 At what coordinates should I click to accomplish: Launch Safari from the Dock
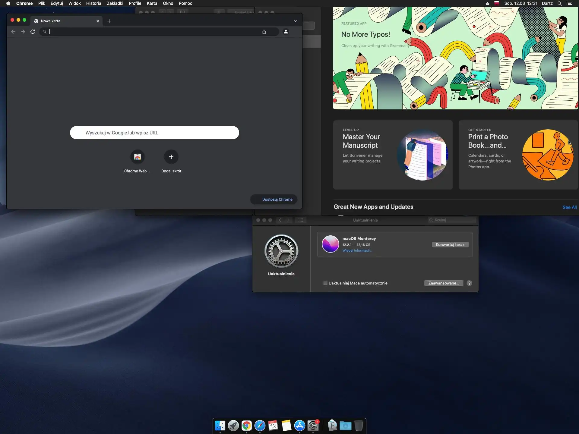(x=260, y=426)
